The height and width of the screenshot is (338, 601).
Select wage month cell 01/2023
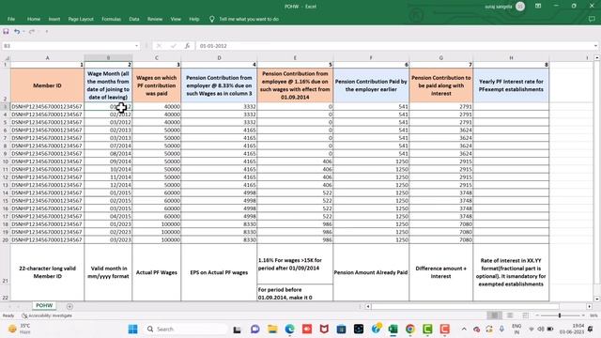pyautogui.click(x=108, y=224)
